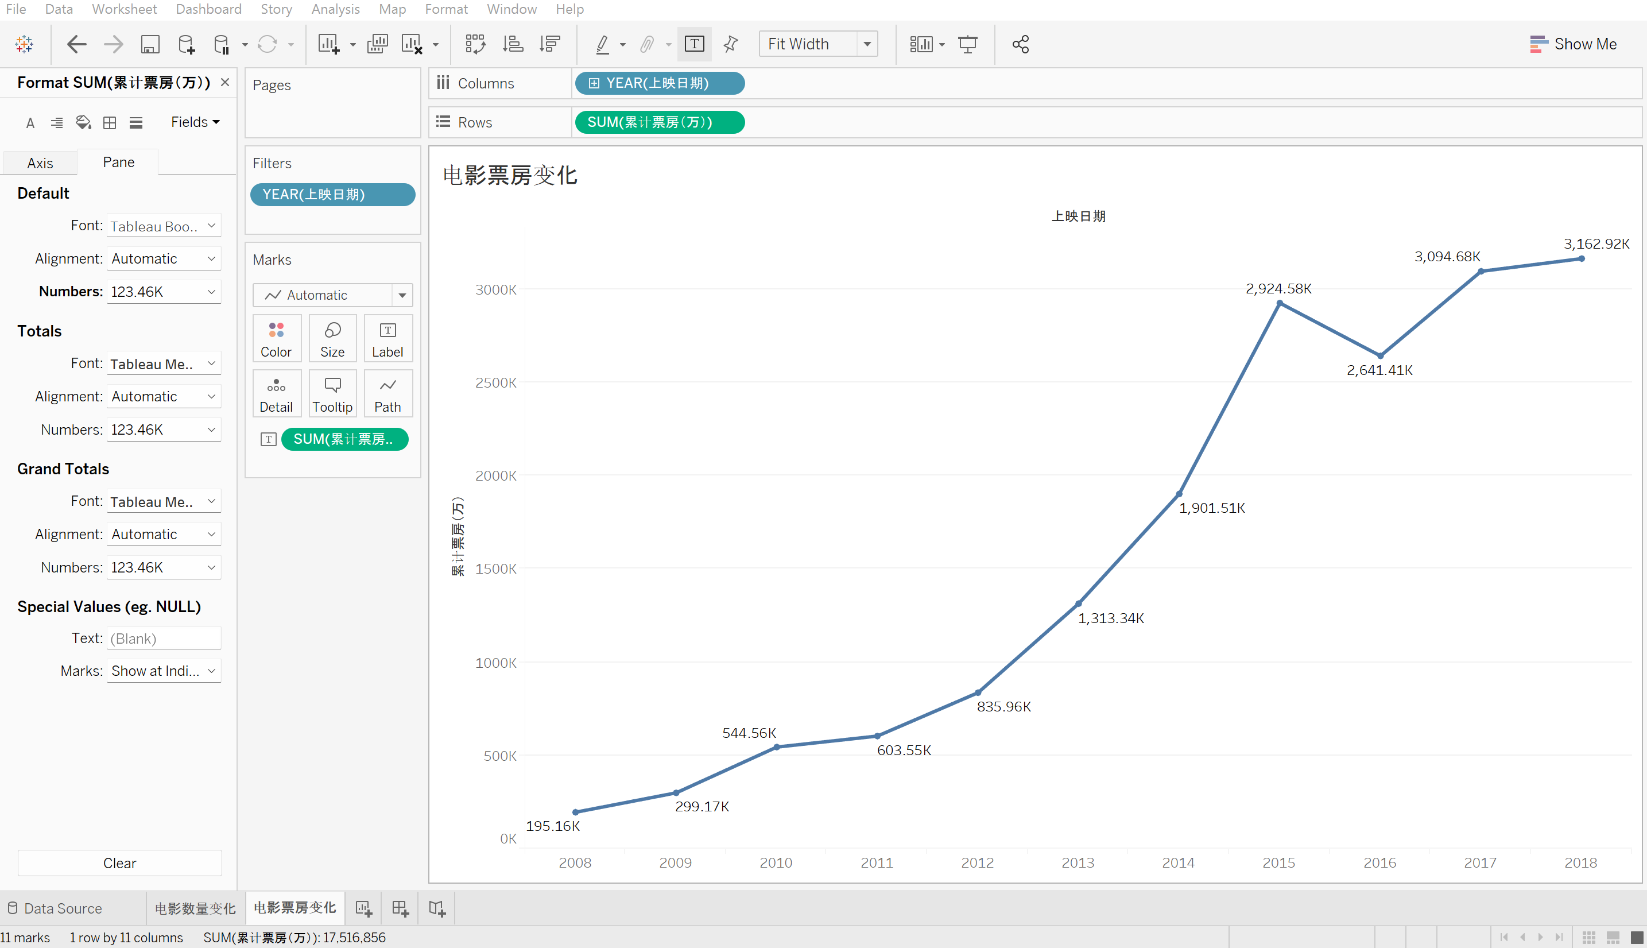Click the New Dashboard tab icon
Screen dimensions: 1647x948
coord(400,908)
